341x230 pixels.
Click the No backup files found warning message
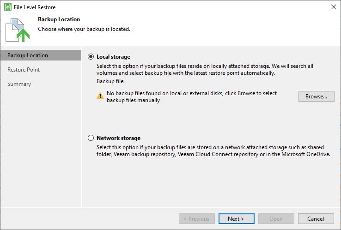click(x=192, y=97)
